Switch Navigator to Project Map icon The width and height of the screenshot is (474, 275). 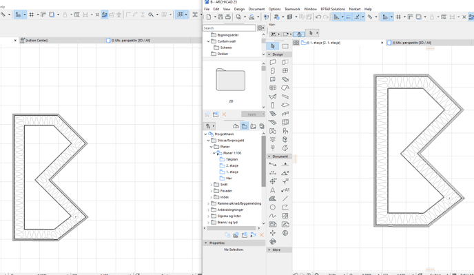pyautogui.click(x=236, y=126)
